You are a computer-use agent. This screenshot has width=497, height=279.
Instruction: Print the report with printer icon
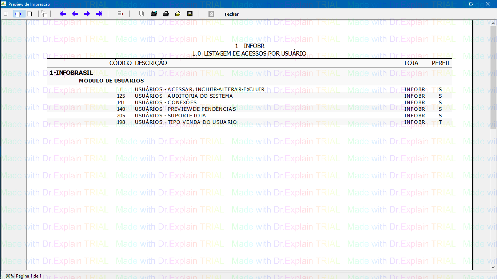[x=166, y=14]
